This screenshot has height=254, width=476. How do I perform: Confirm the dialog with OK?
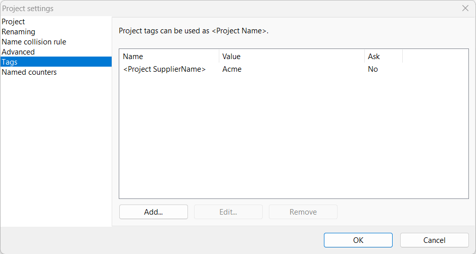(358, 240)
